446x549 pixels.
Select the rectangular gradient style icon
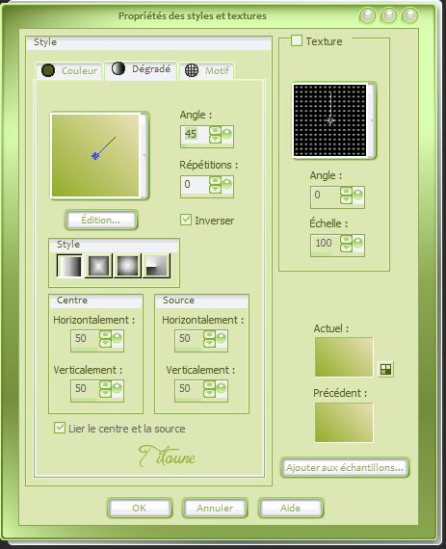click(98, 266)
